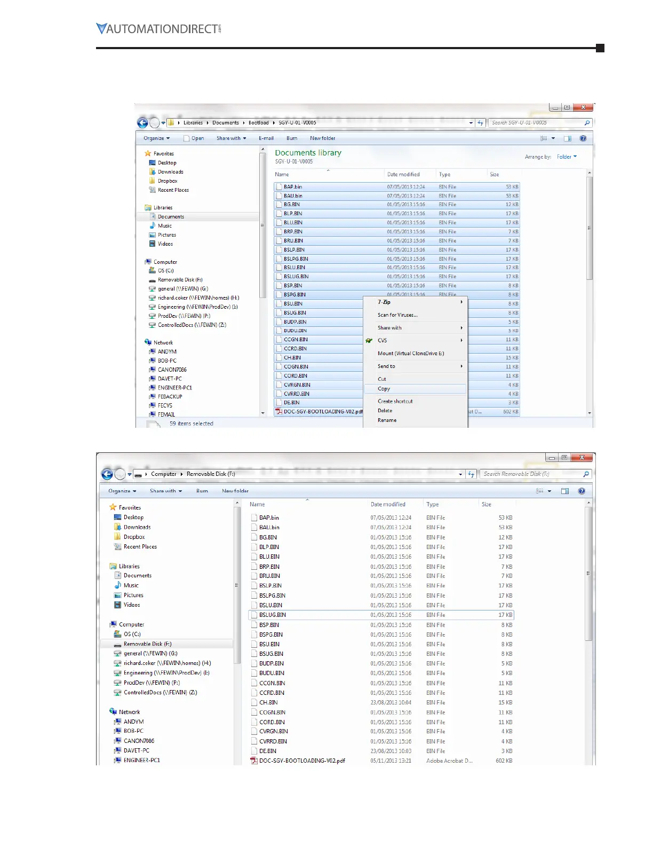Open Send to submenu in context menu
Screen dimensions: 653x846
[x=415, y=366]
